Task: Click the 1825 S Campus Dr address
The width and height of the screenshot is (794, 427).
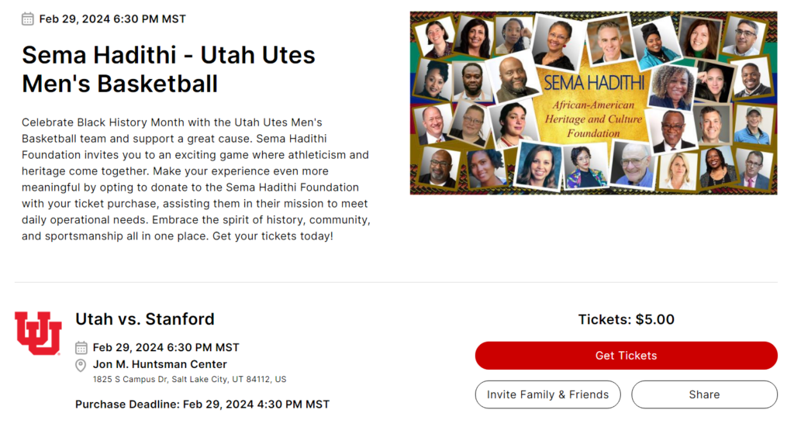Action: click(189, 380)
